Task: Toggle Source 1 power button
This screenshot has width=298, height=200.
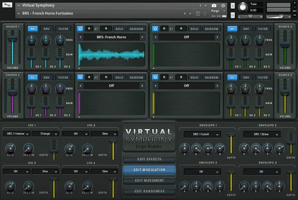Action: 80,29
